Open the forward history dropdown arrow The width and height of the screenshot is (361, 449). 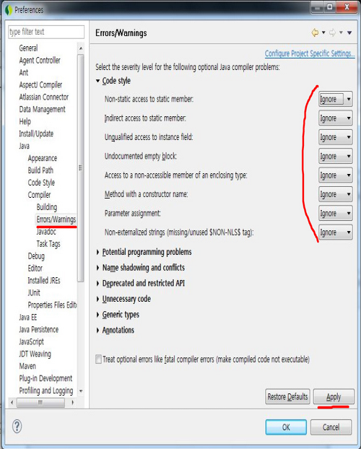[341, 32]
